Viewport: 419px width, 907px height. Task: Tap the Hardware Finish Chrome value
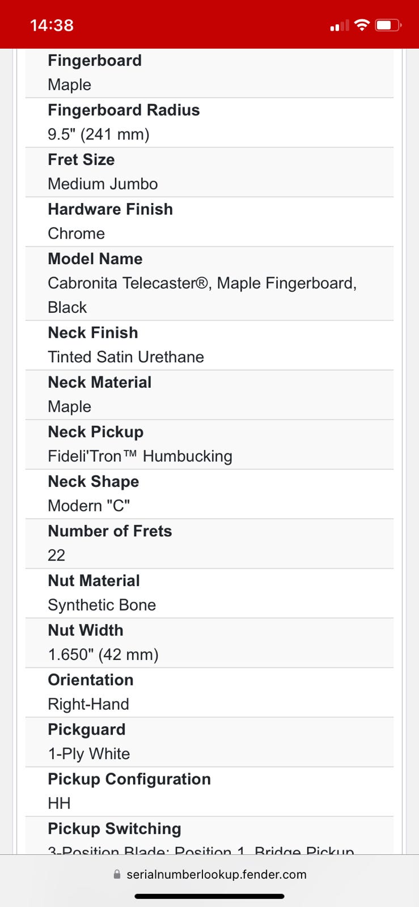click(x=77, y=234)
